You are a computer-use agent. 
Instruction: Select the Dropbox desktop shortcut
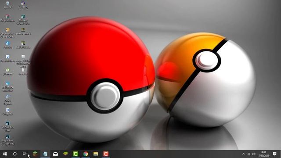click(x=7, y=112)
